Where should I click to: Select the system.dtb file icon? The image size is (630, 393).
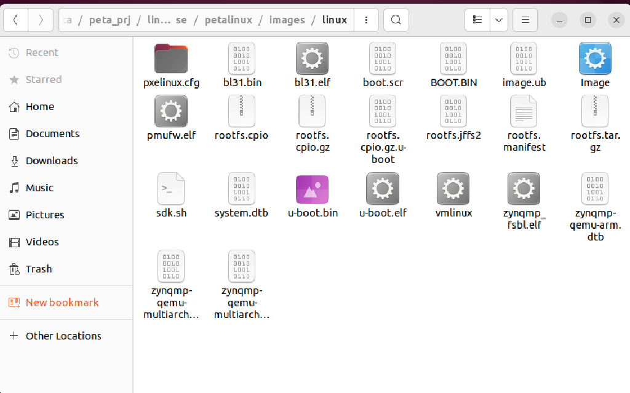[241, 189]
